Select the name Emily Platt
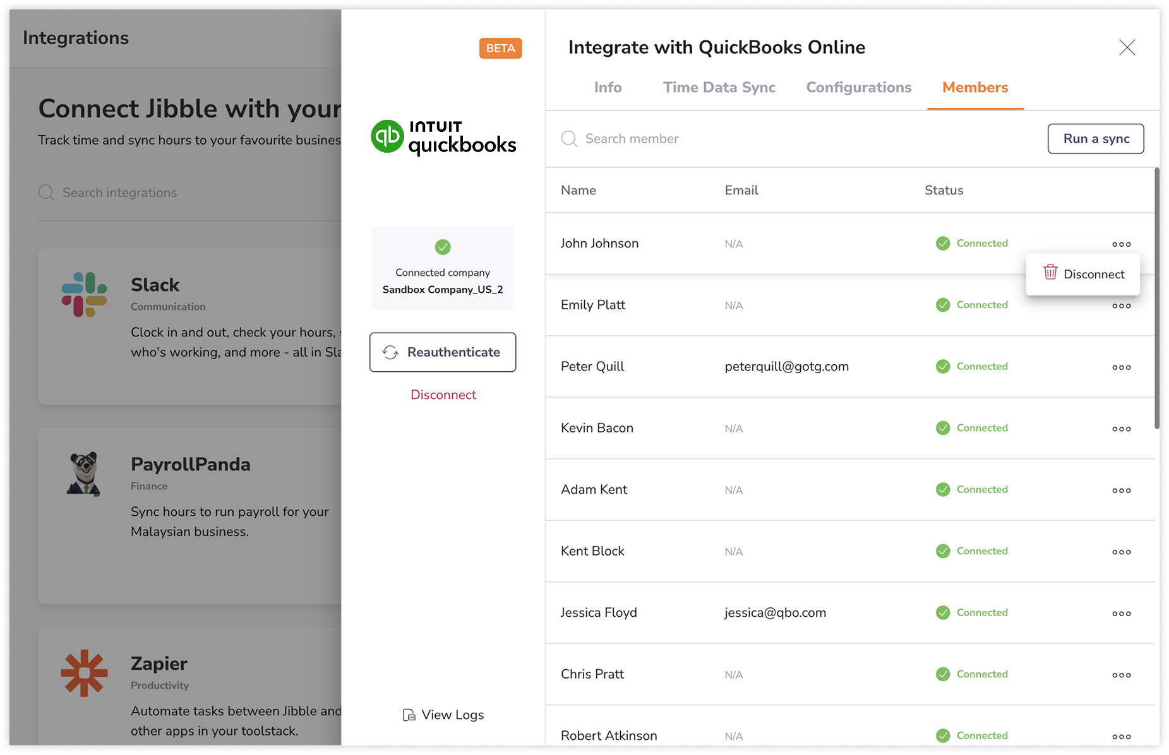Image resolution: width=1169 pixels, height=755 pixels. pyautogui.click(x=593, y=305)
